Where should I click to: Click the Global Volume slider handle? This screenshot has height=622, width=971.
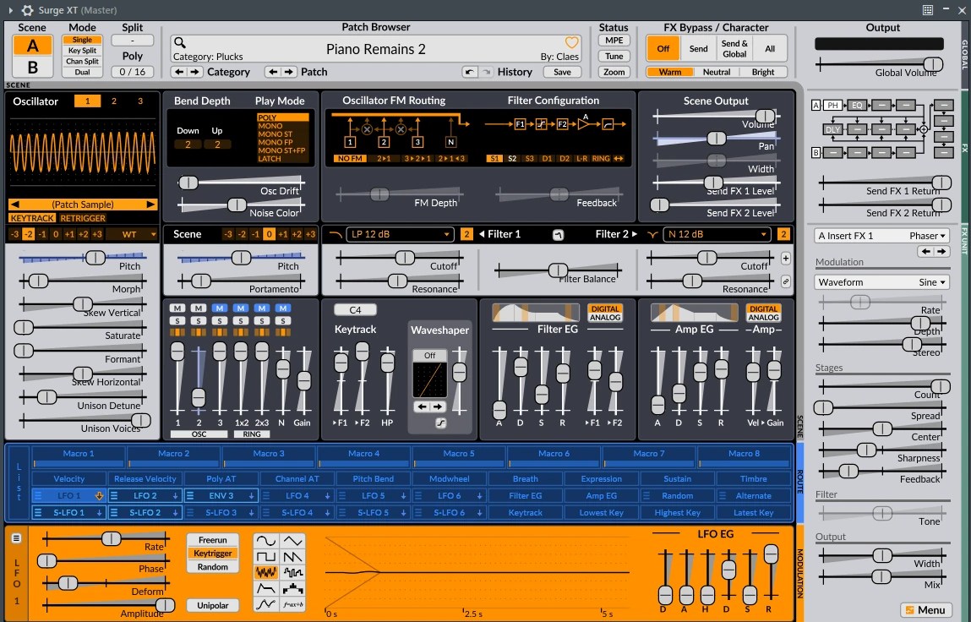point(933,64)
